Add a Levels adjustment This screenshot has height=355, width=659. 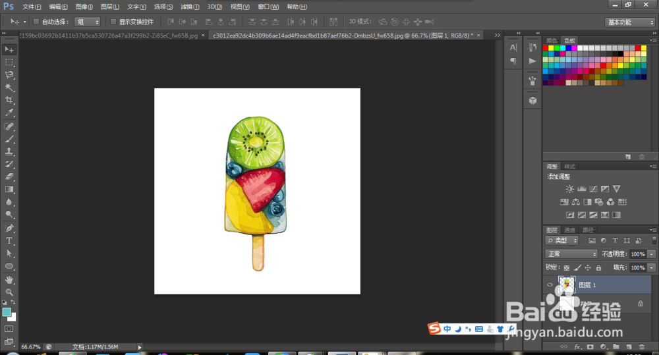[x=582, y=189]
